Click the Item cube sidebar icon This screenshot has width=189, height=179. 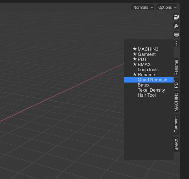(x=176, y=17)
